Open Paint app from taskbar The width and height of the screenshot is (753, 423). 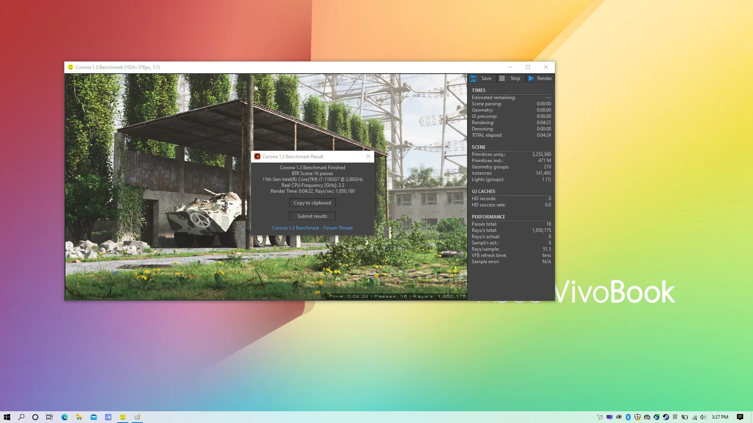click(x=137, y=417)
